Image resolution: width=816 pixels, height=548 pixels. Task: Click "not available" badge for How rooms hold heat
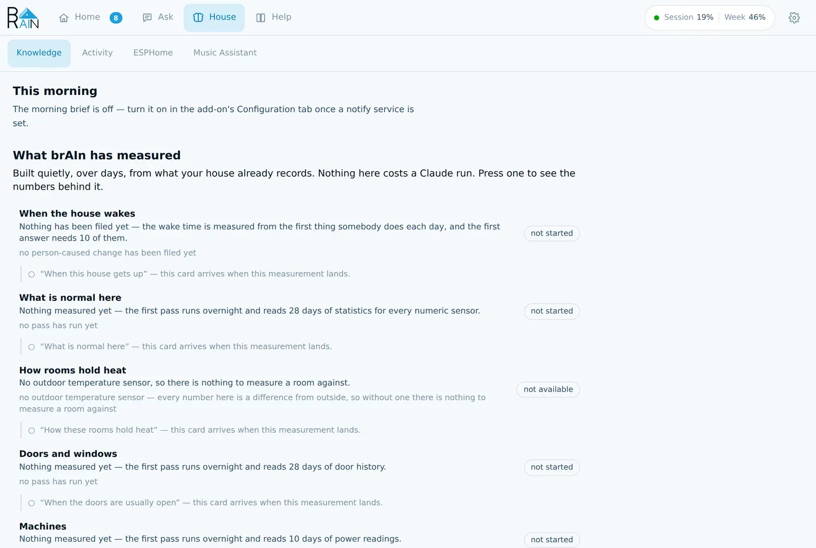coord(548,389)
